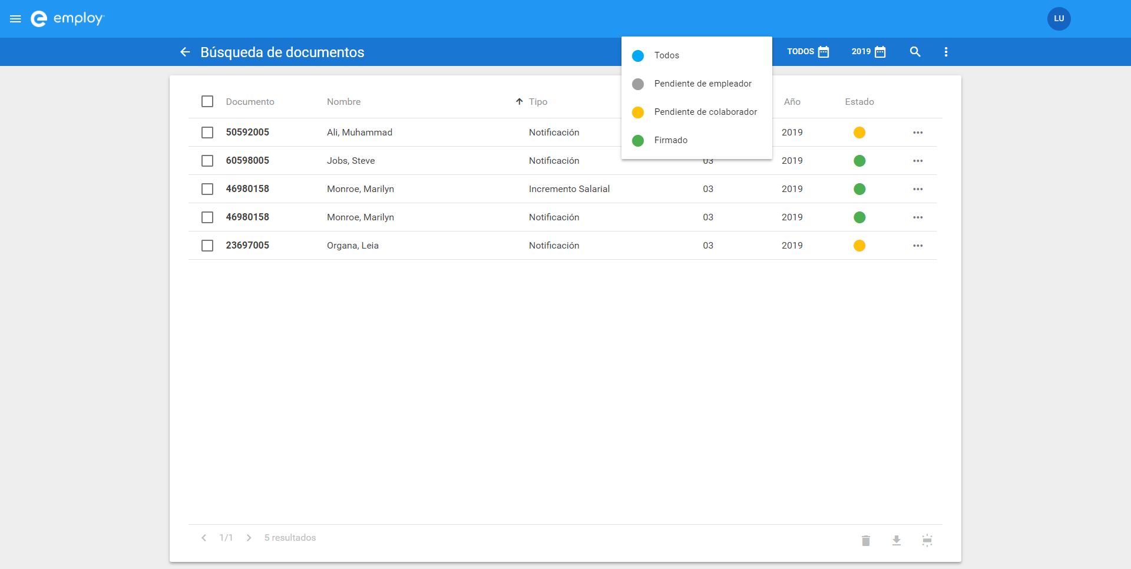Check the row for Ali, Muhammad
Image resolution: width=1131 pixels, height=569 pixels.
[x=207, y=133]
